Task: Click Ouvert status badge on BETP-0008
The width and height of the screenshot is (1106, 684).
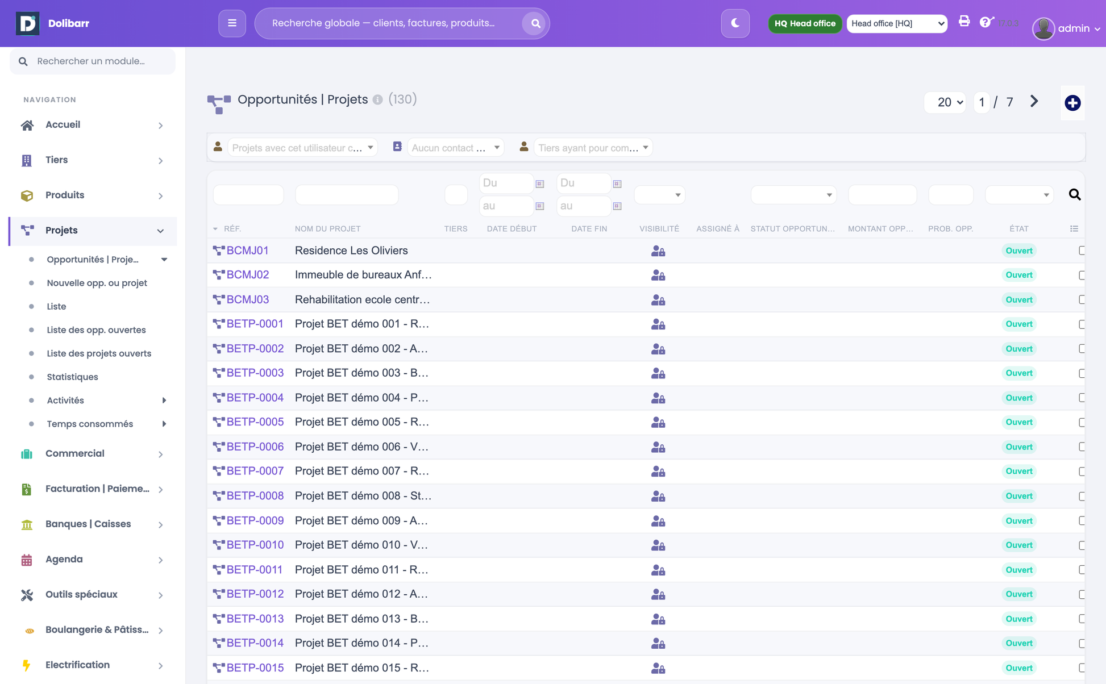Action: pyautogui.click(x=1018, y=496)
